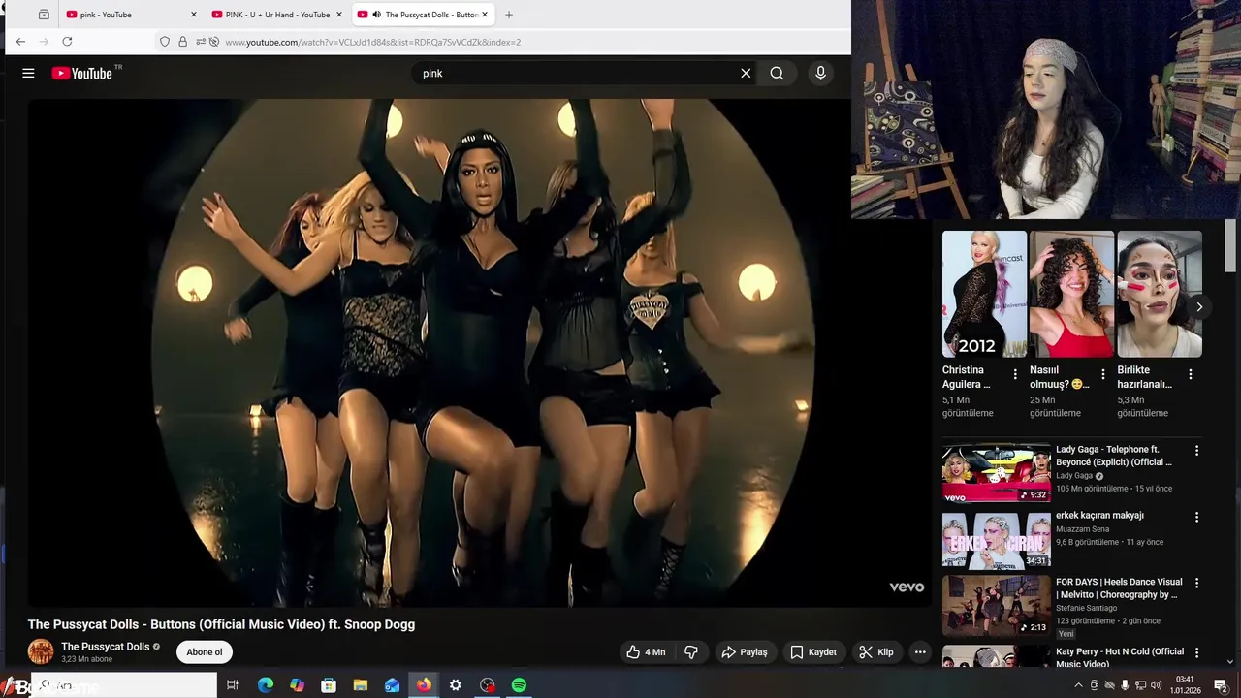1241x698 pixels.
Task: Open Christina Aguilera 2012 short thumbnail
Action: click(984, 294)
